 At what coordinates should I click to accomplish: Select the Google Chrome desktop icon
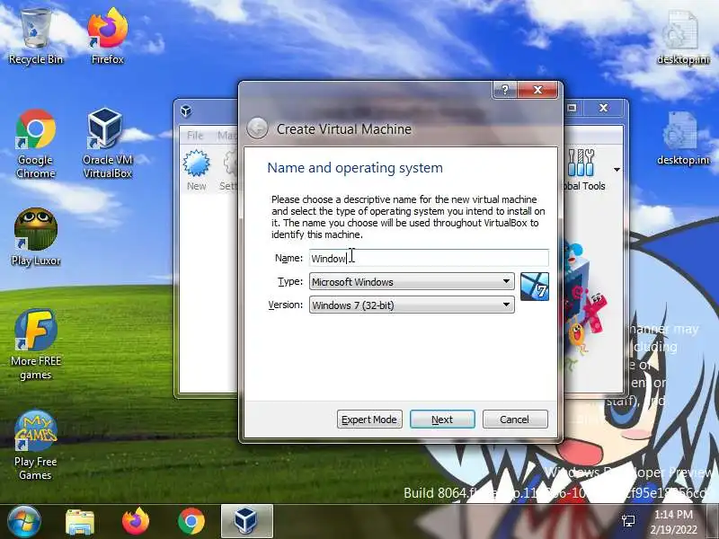coord(35,144)
